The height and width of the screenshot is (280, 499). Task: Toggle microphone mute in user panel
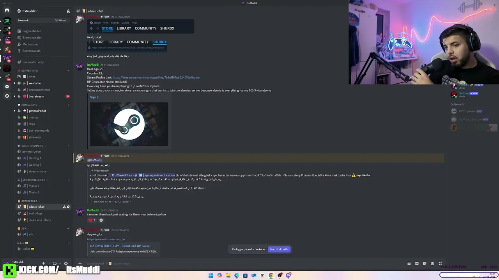click(x=44, y=264)
